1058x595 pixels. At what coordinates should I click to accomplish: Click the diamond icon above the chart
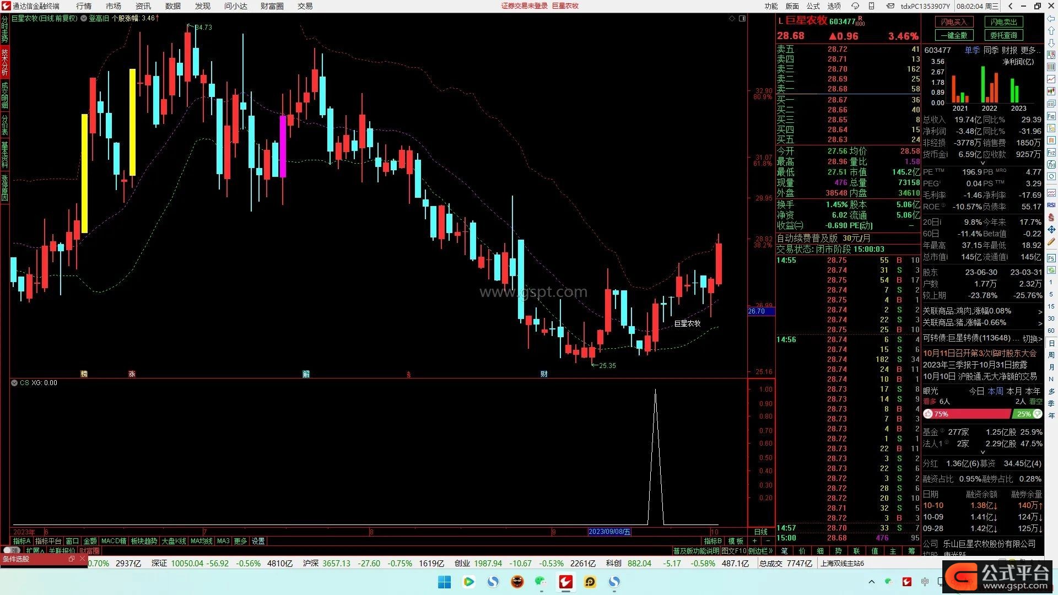732,18
